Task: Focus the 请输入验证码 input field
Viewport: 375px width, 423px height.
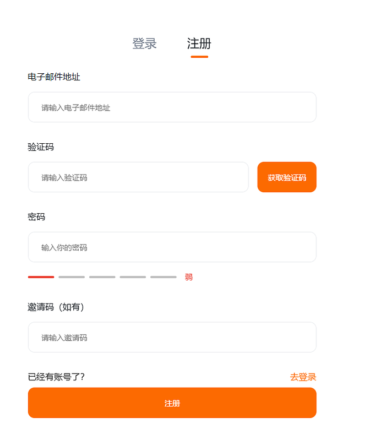Action: [x=138, y=177]
